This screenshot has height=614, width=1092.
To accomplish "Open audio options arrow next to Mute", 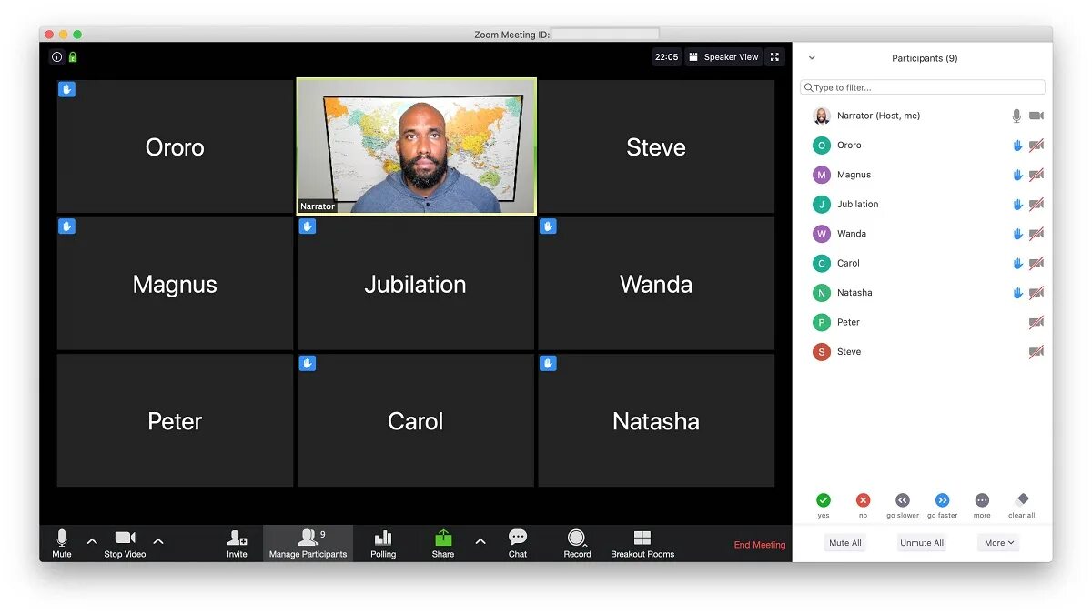I will click(x=92, y=541).
